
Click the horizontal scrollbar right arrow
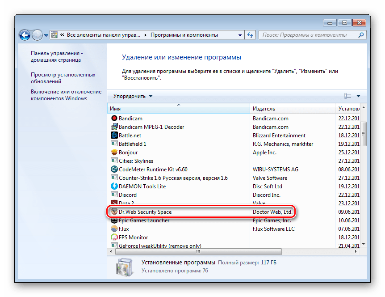click(x=356, y=251)
